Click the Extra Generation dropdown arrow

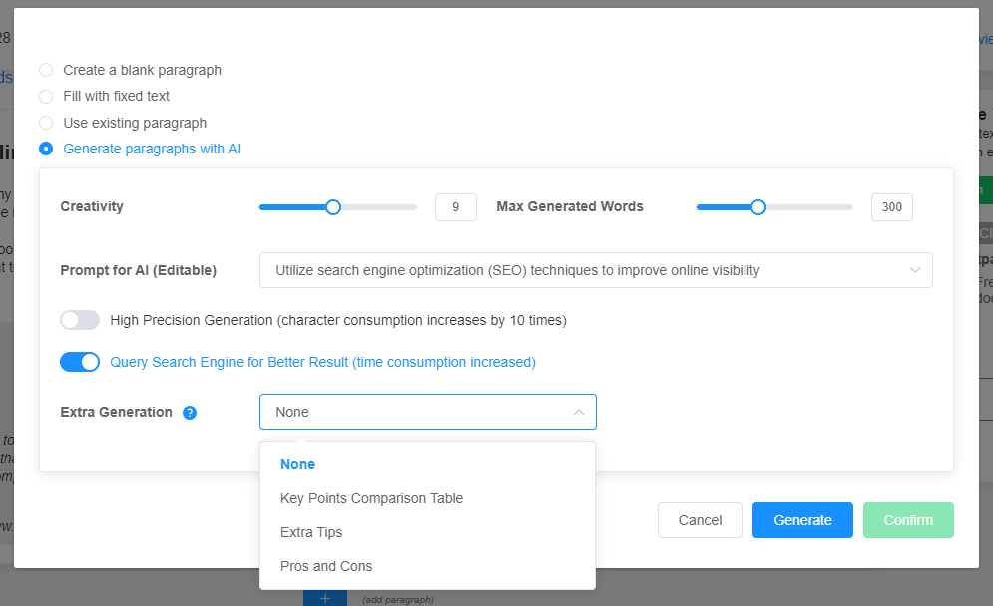coord(578,412)
